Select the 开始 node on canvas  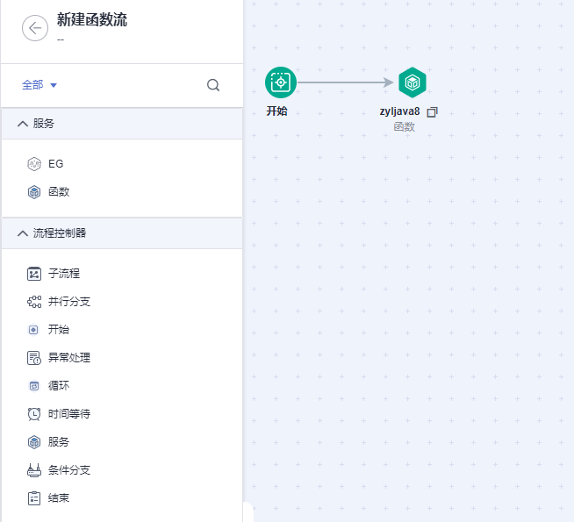[281, 82]
